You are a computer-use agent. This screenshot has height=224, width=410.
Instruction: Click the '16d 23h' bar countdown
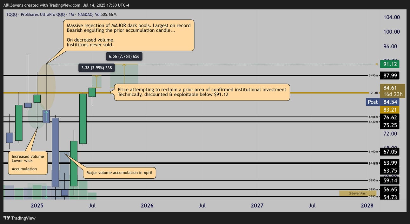tap(393, 94)
